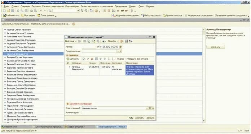Open the Перейти dropdown in dialog
The image size is (251, 134).
[113, 41]
